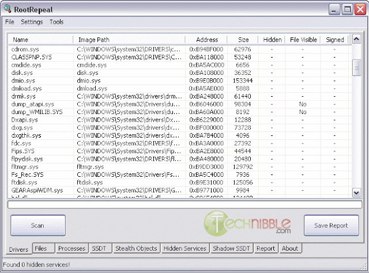Sort by the Name column header
The width and height of the screenshot is (369, 273).
point(40,40)
